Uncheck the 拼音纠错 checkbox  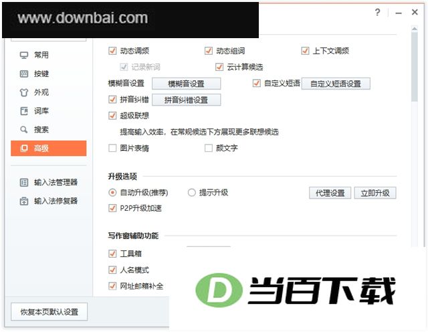(x=112, y=100)
